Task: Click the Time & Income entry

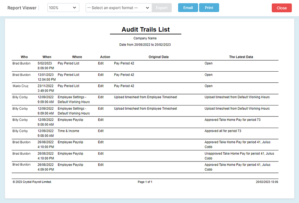Action: pyautogui.click(x=68, y=131)
